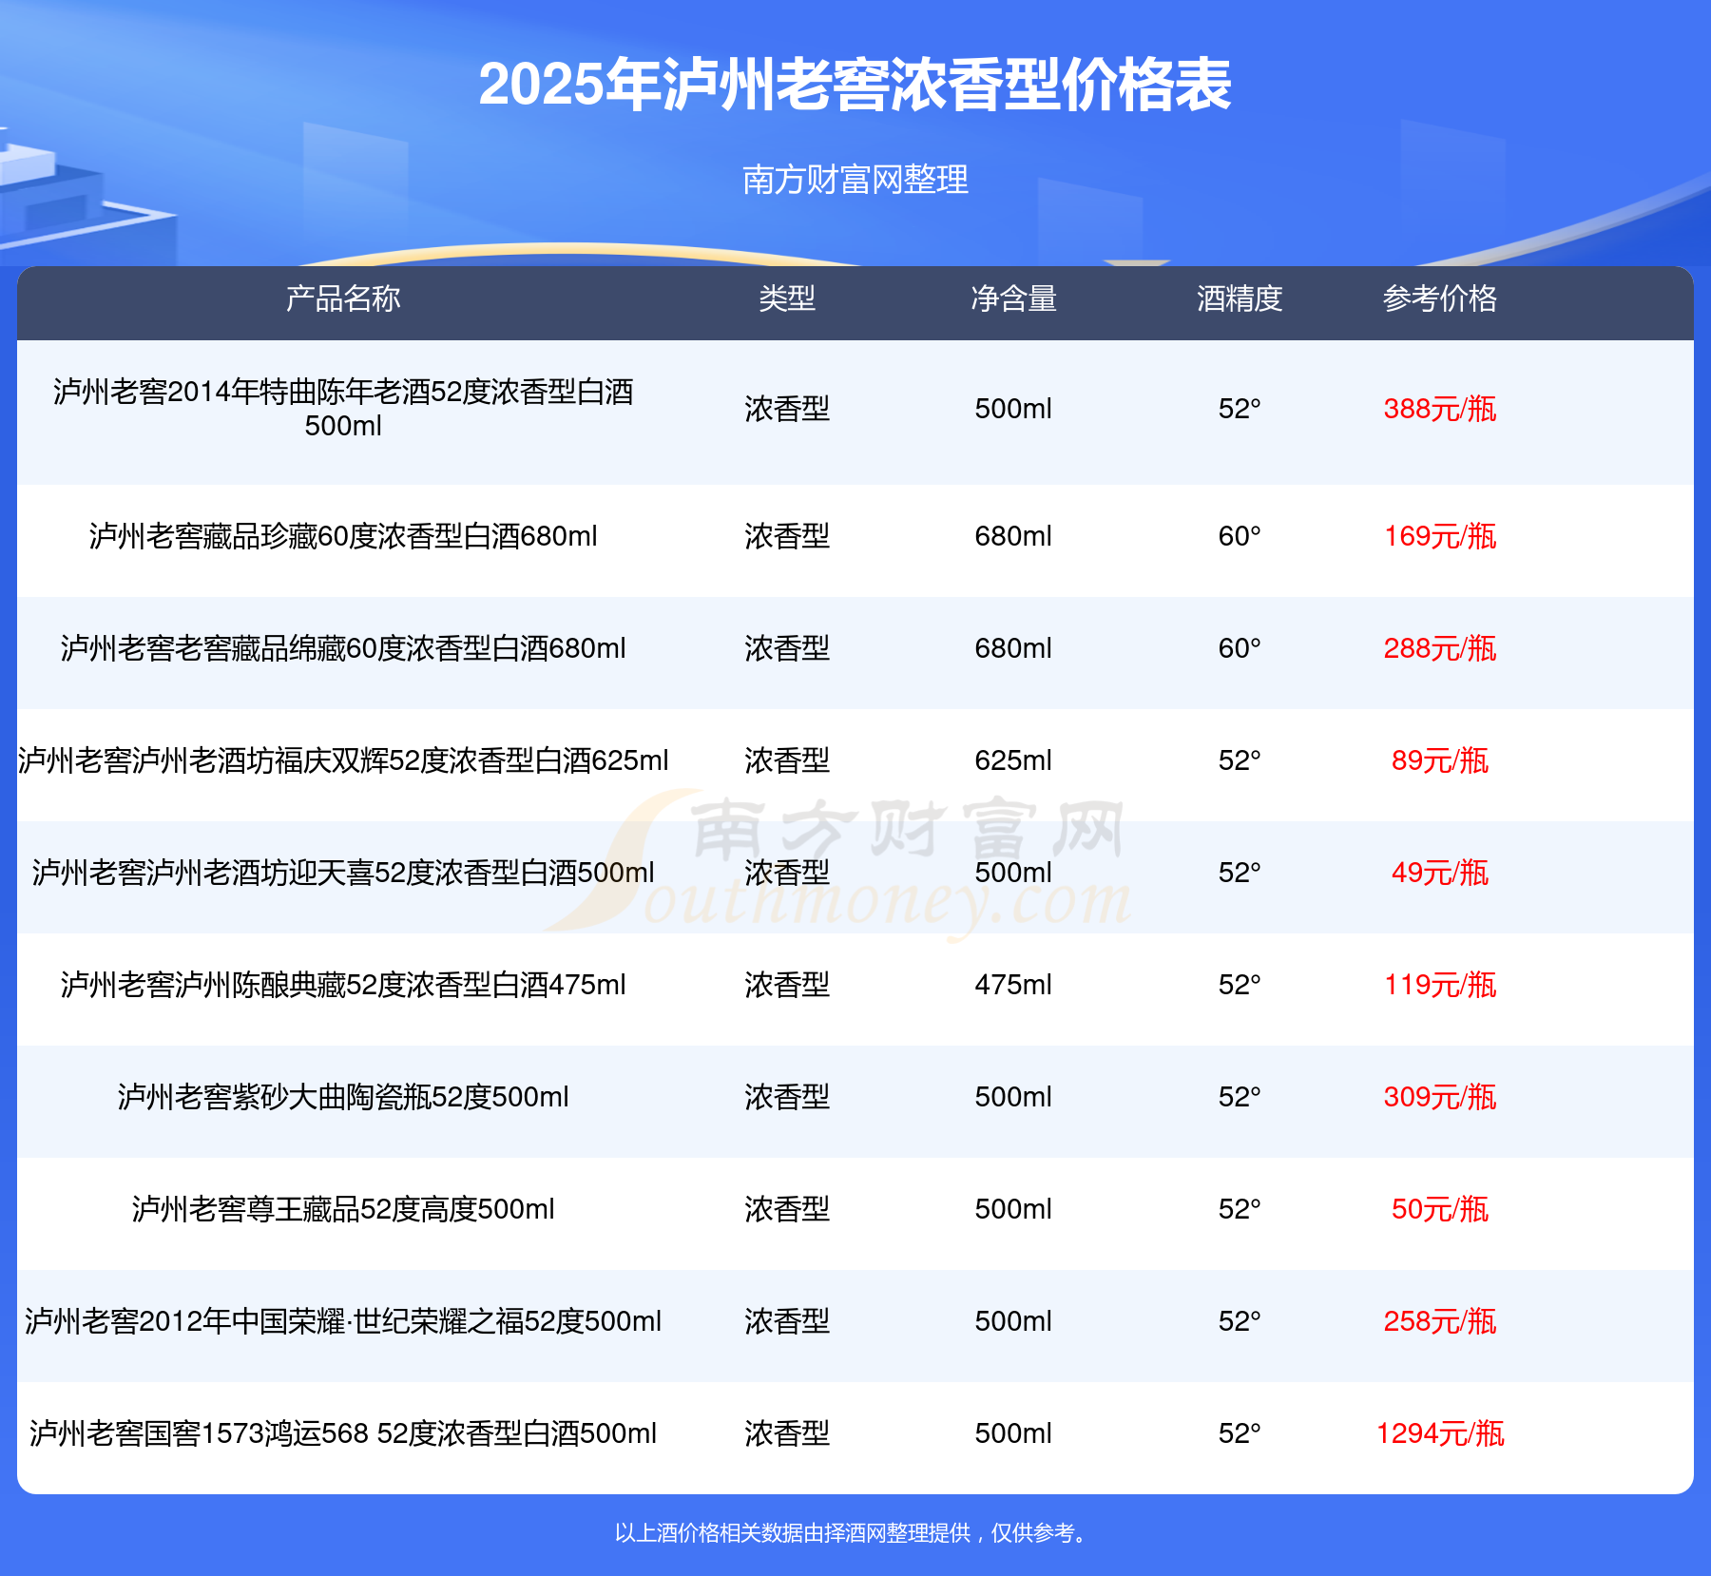Click "浓香型" in the 50元 row
The height and width of the screenshot is (1576, 1711).
pos(787,1209)
